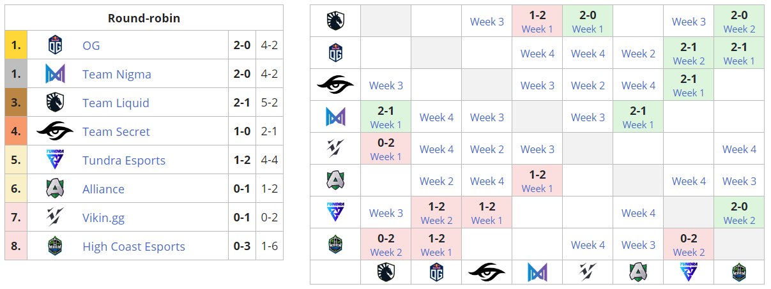Click the OG logo in the round-robin standings

click(x=56, y=45)
